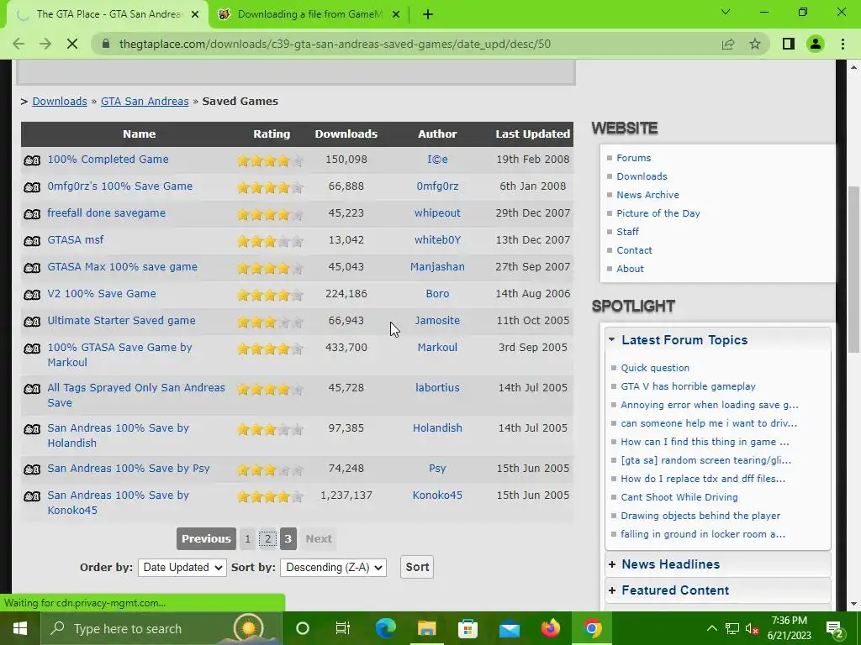Open Chrome side panel
This screenshot has height=645, width=861.
coord(789,44)
